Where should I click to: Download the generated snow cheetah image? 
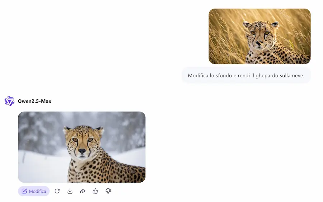click(70, 191)
